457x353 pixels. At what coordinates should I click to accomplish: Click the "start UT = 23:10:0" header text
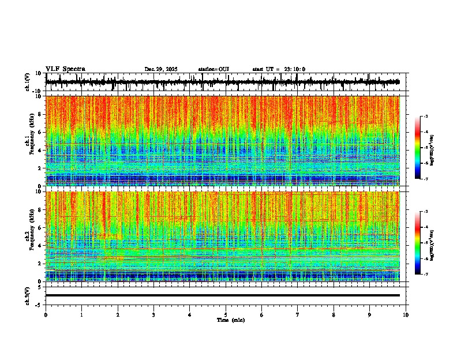279,69
